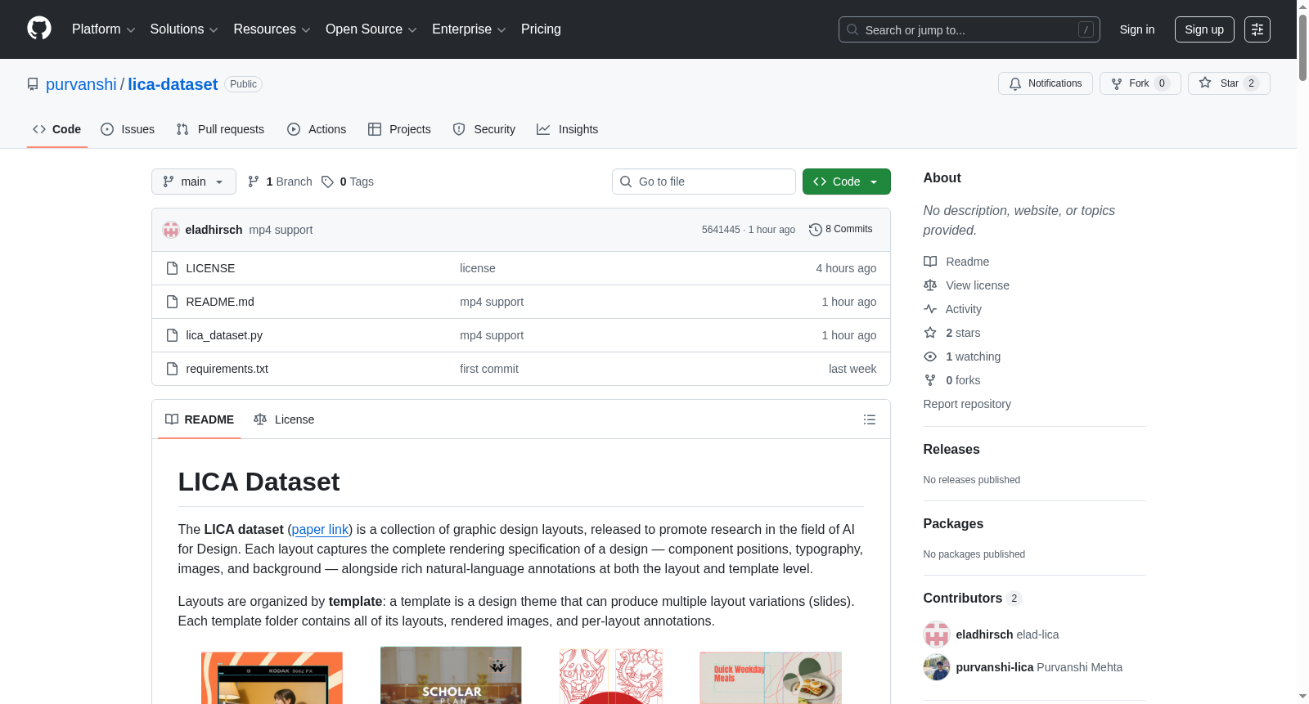Open the Quick Weekday Meals thumbnail

(x=771, y=678)
